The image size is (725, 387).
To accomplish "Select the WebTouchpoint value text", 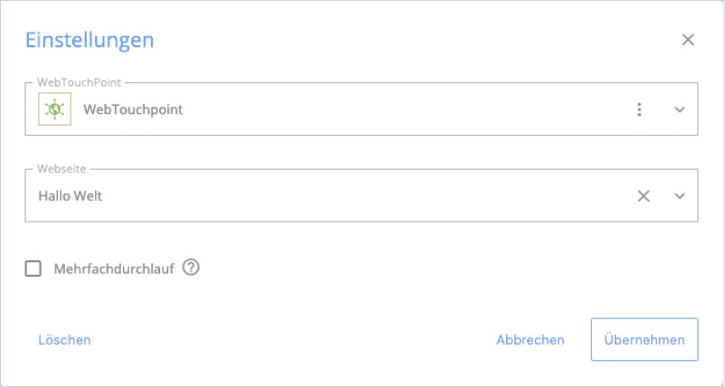I will pos(133,109).
